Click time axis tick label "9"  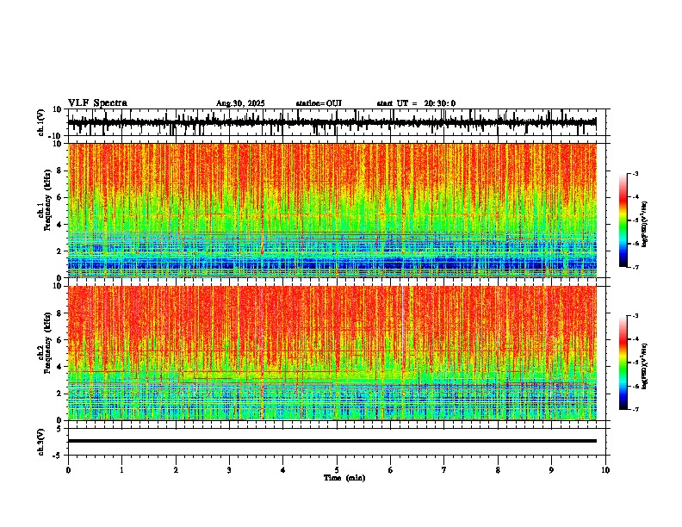tap(551, 470)
